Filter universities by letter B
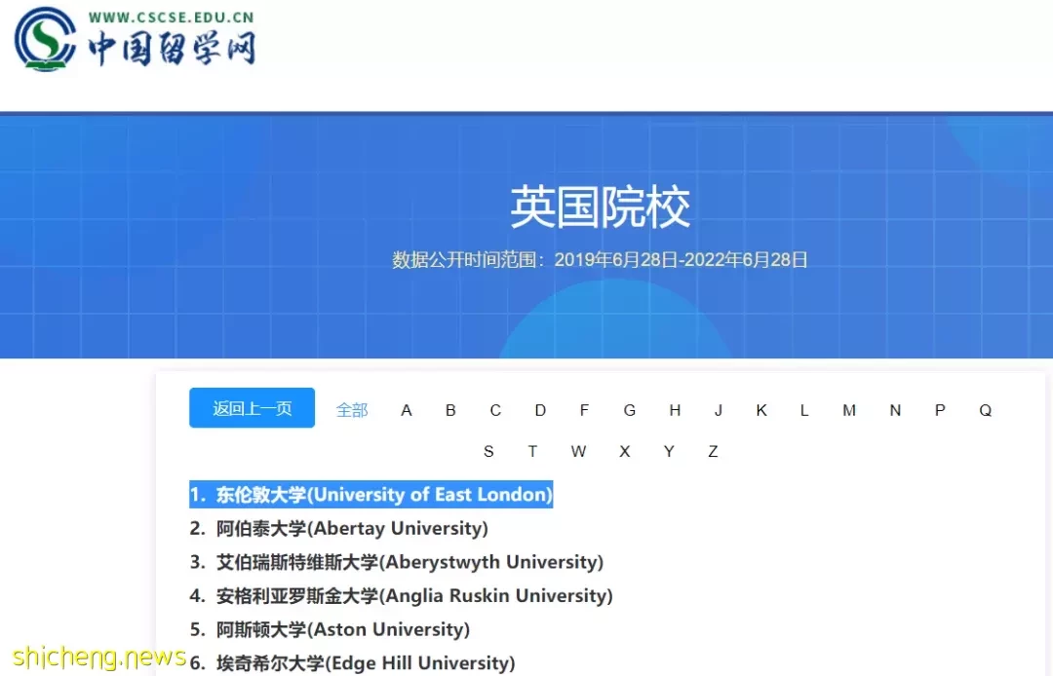Viewport: 1053px width, 676px height. tap(450, 410)
